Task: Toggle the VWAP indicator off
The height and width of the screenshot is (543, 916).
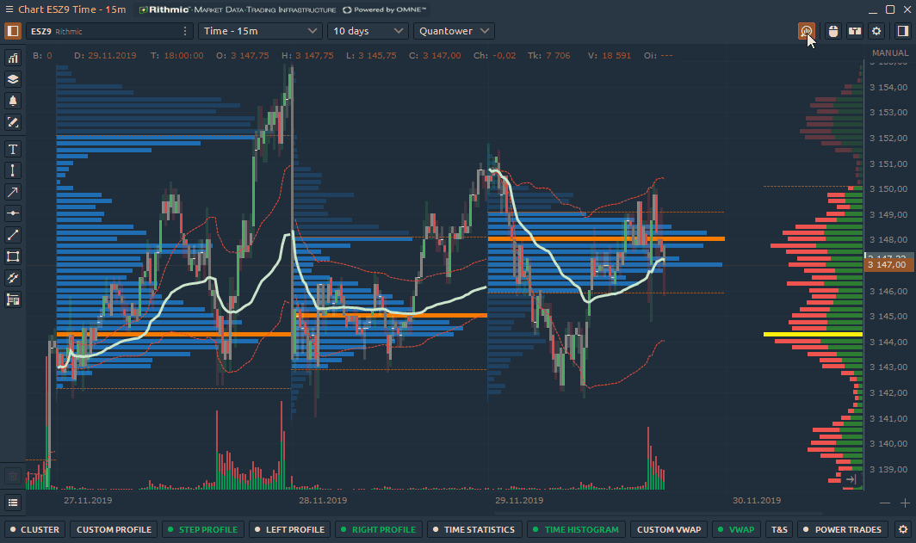Action: tap(733, 529)
